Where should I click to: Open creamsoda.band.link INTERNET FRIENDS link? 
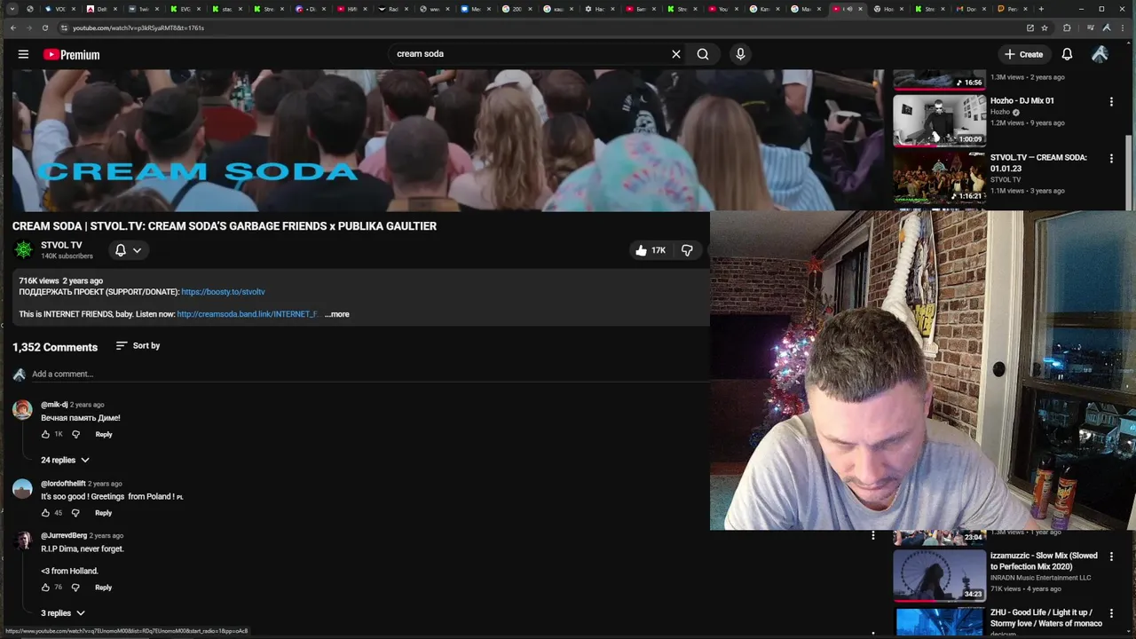tap(247, 314)
